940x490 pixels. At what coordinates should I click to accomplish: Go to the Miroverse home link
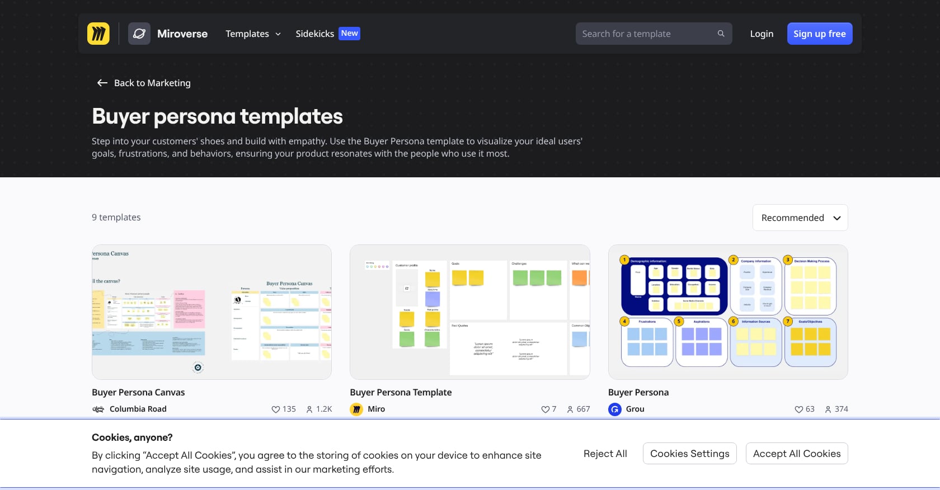coord(182,34)
